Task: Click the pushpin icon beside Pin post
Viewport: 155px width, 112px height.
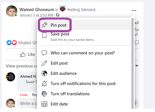Action: click(x=44, y=25)
